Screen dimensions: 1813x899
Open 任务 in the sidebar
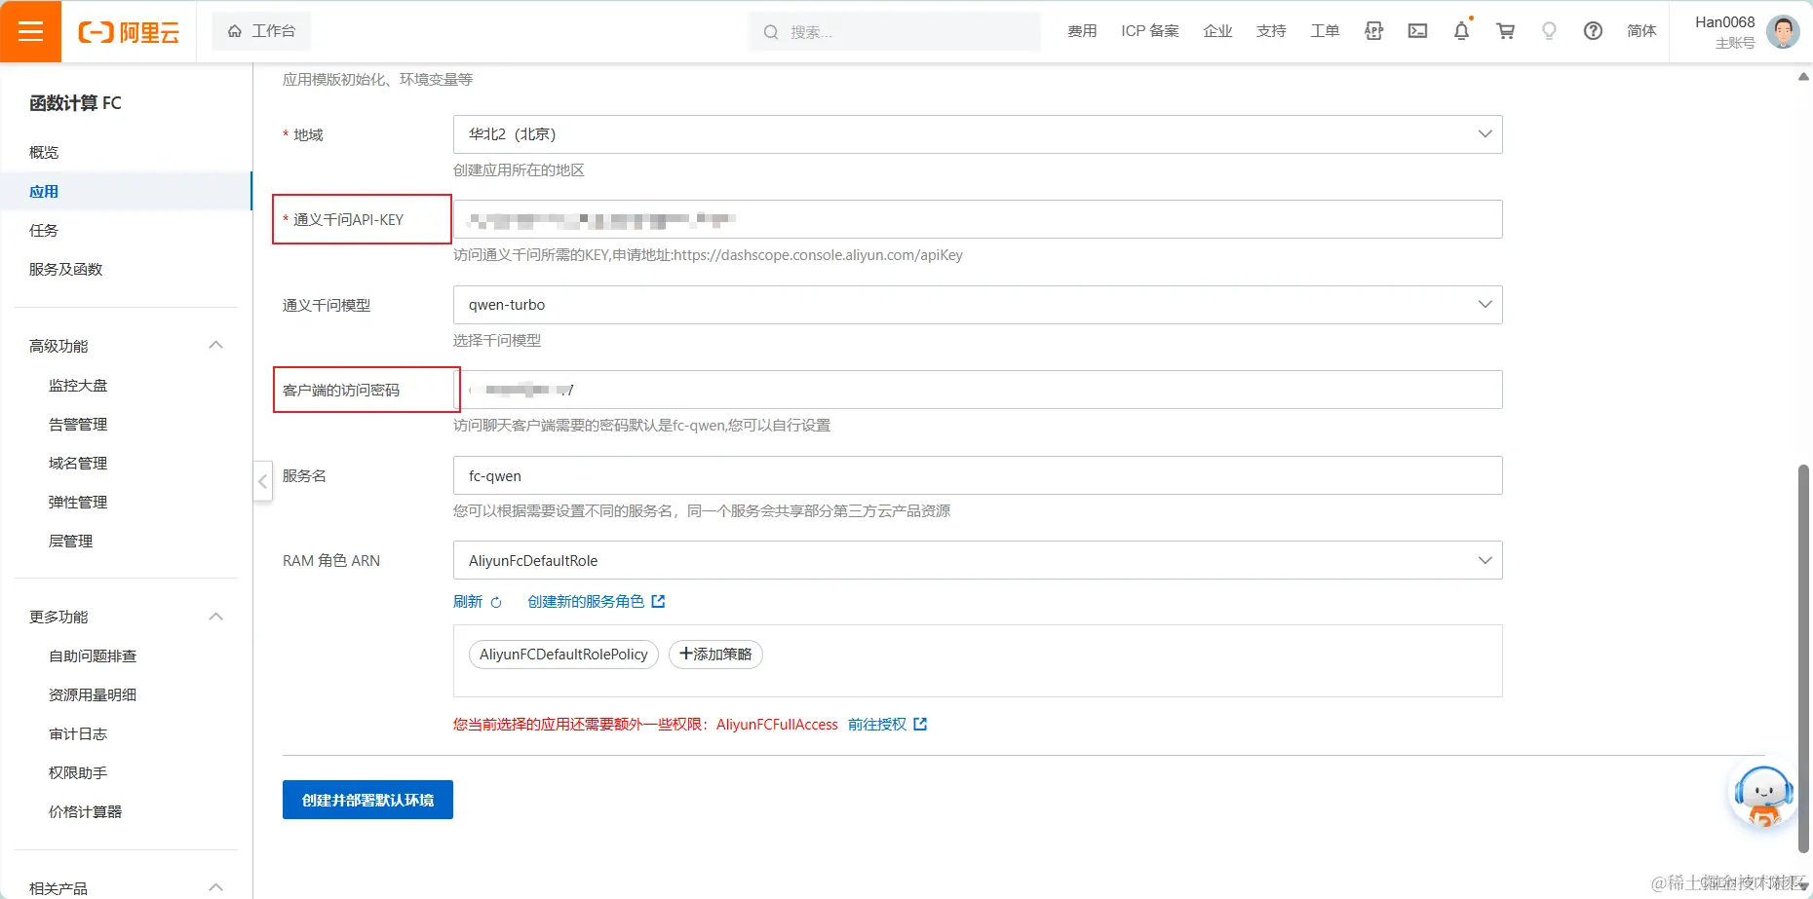[44, 230]
